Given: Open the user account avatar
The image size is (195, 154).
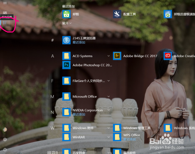Looking at the screenshot, I should click(x=5, y=129).
